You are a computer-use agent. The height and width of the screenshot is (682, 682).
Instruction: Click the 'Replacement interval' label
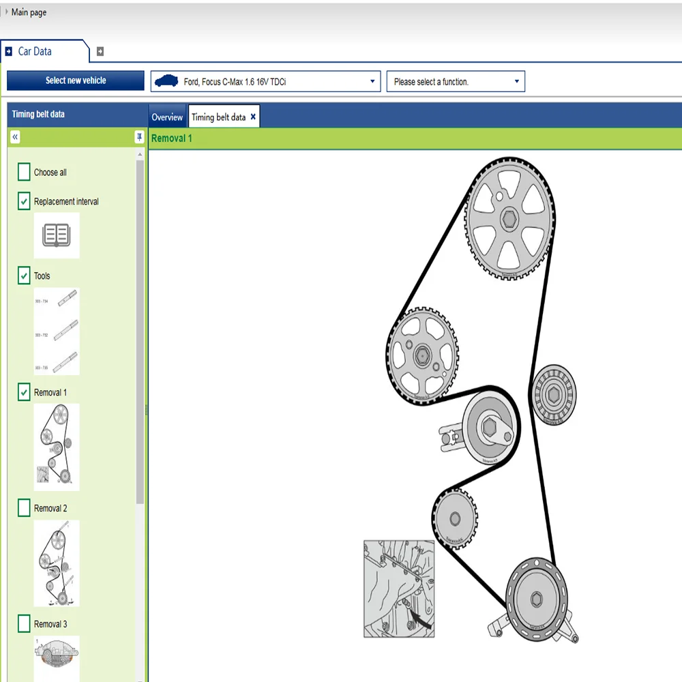66,201
